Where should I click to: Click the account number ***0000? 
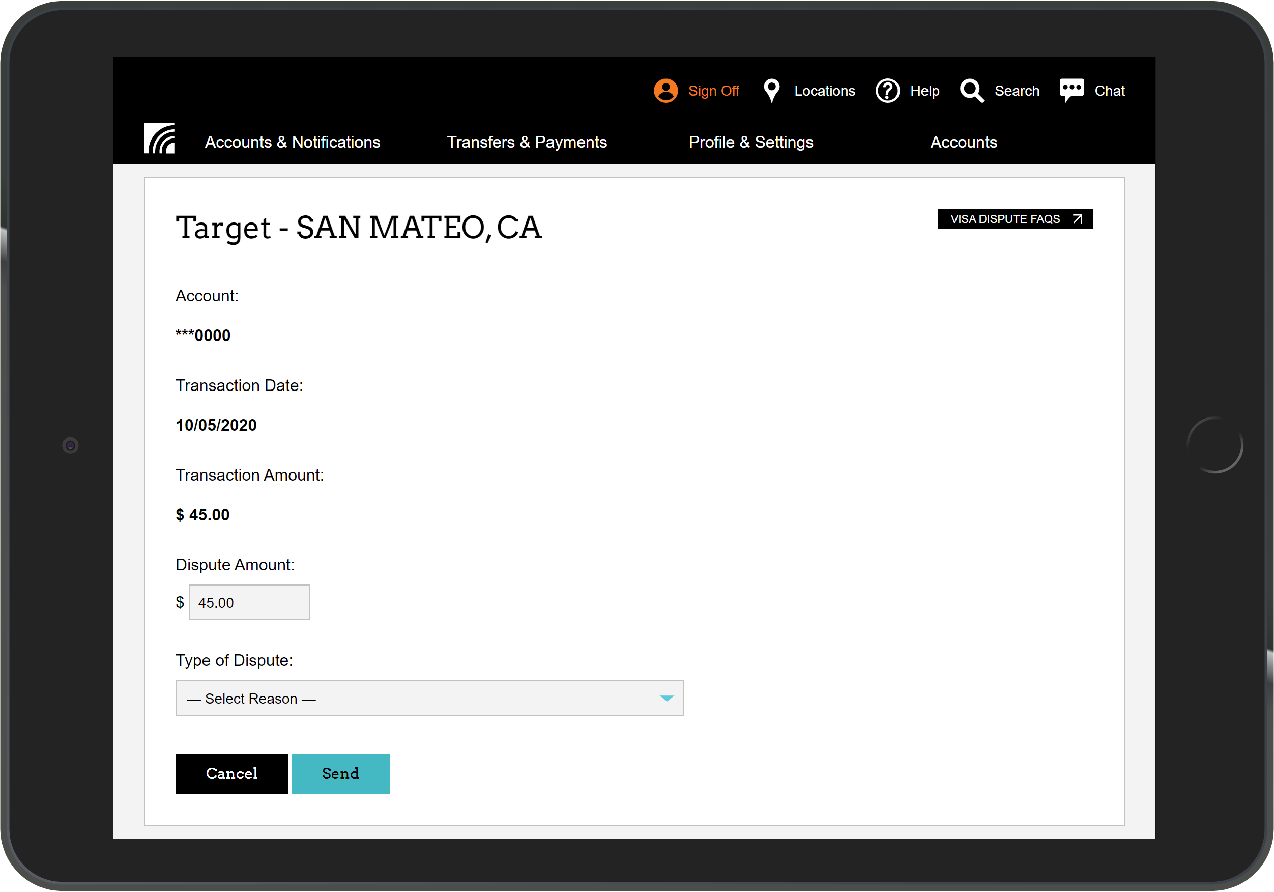click(203, 336)
